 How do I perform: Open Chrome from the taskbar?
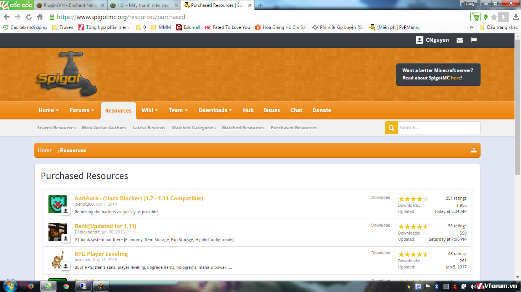tap(66, 286)
